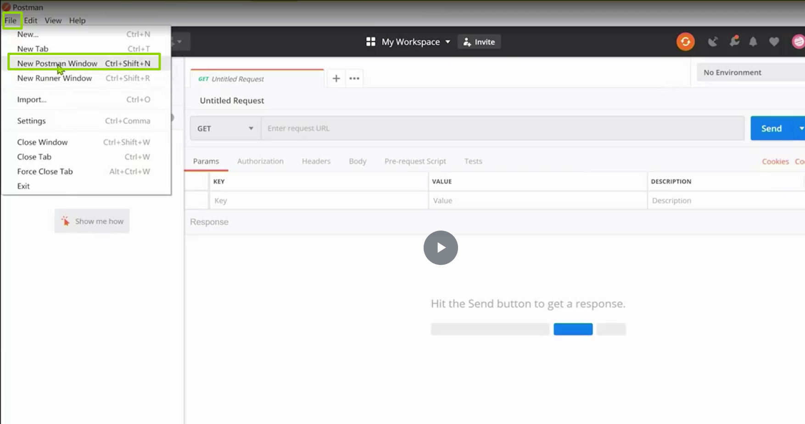This screenshot has height=424, width=805.
Task: Click the Enter request URL field
Action: coord(503,128)
